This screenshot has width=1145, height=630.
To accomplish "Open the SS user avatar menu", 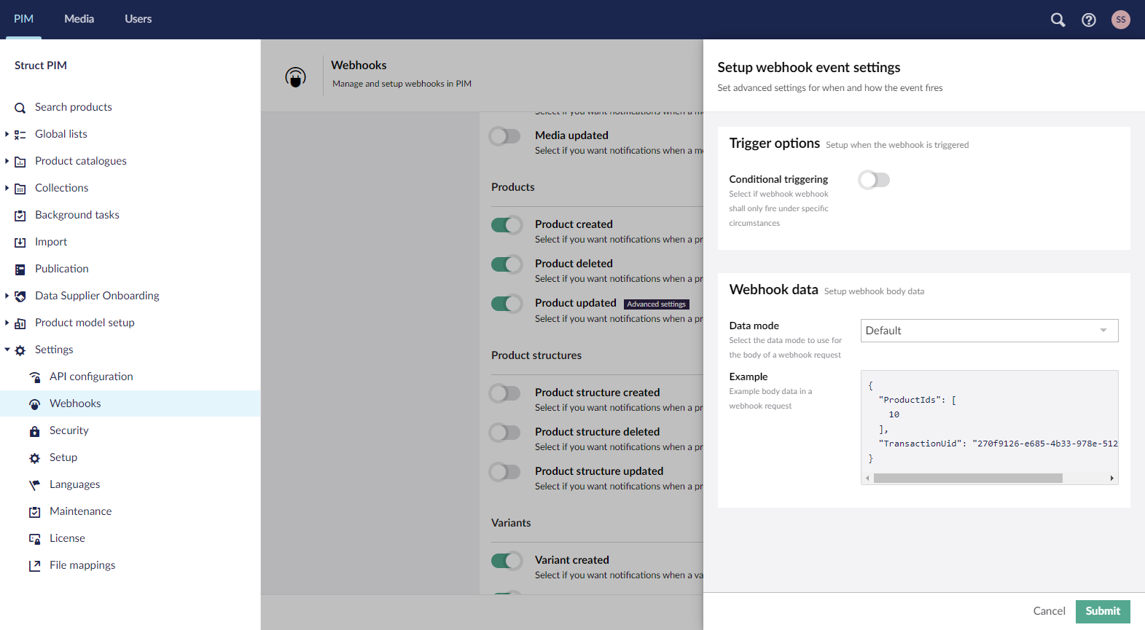I will tap(1120, 20).
